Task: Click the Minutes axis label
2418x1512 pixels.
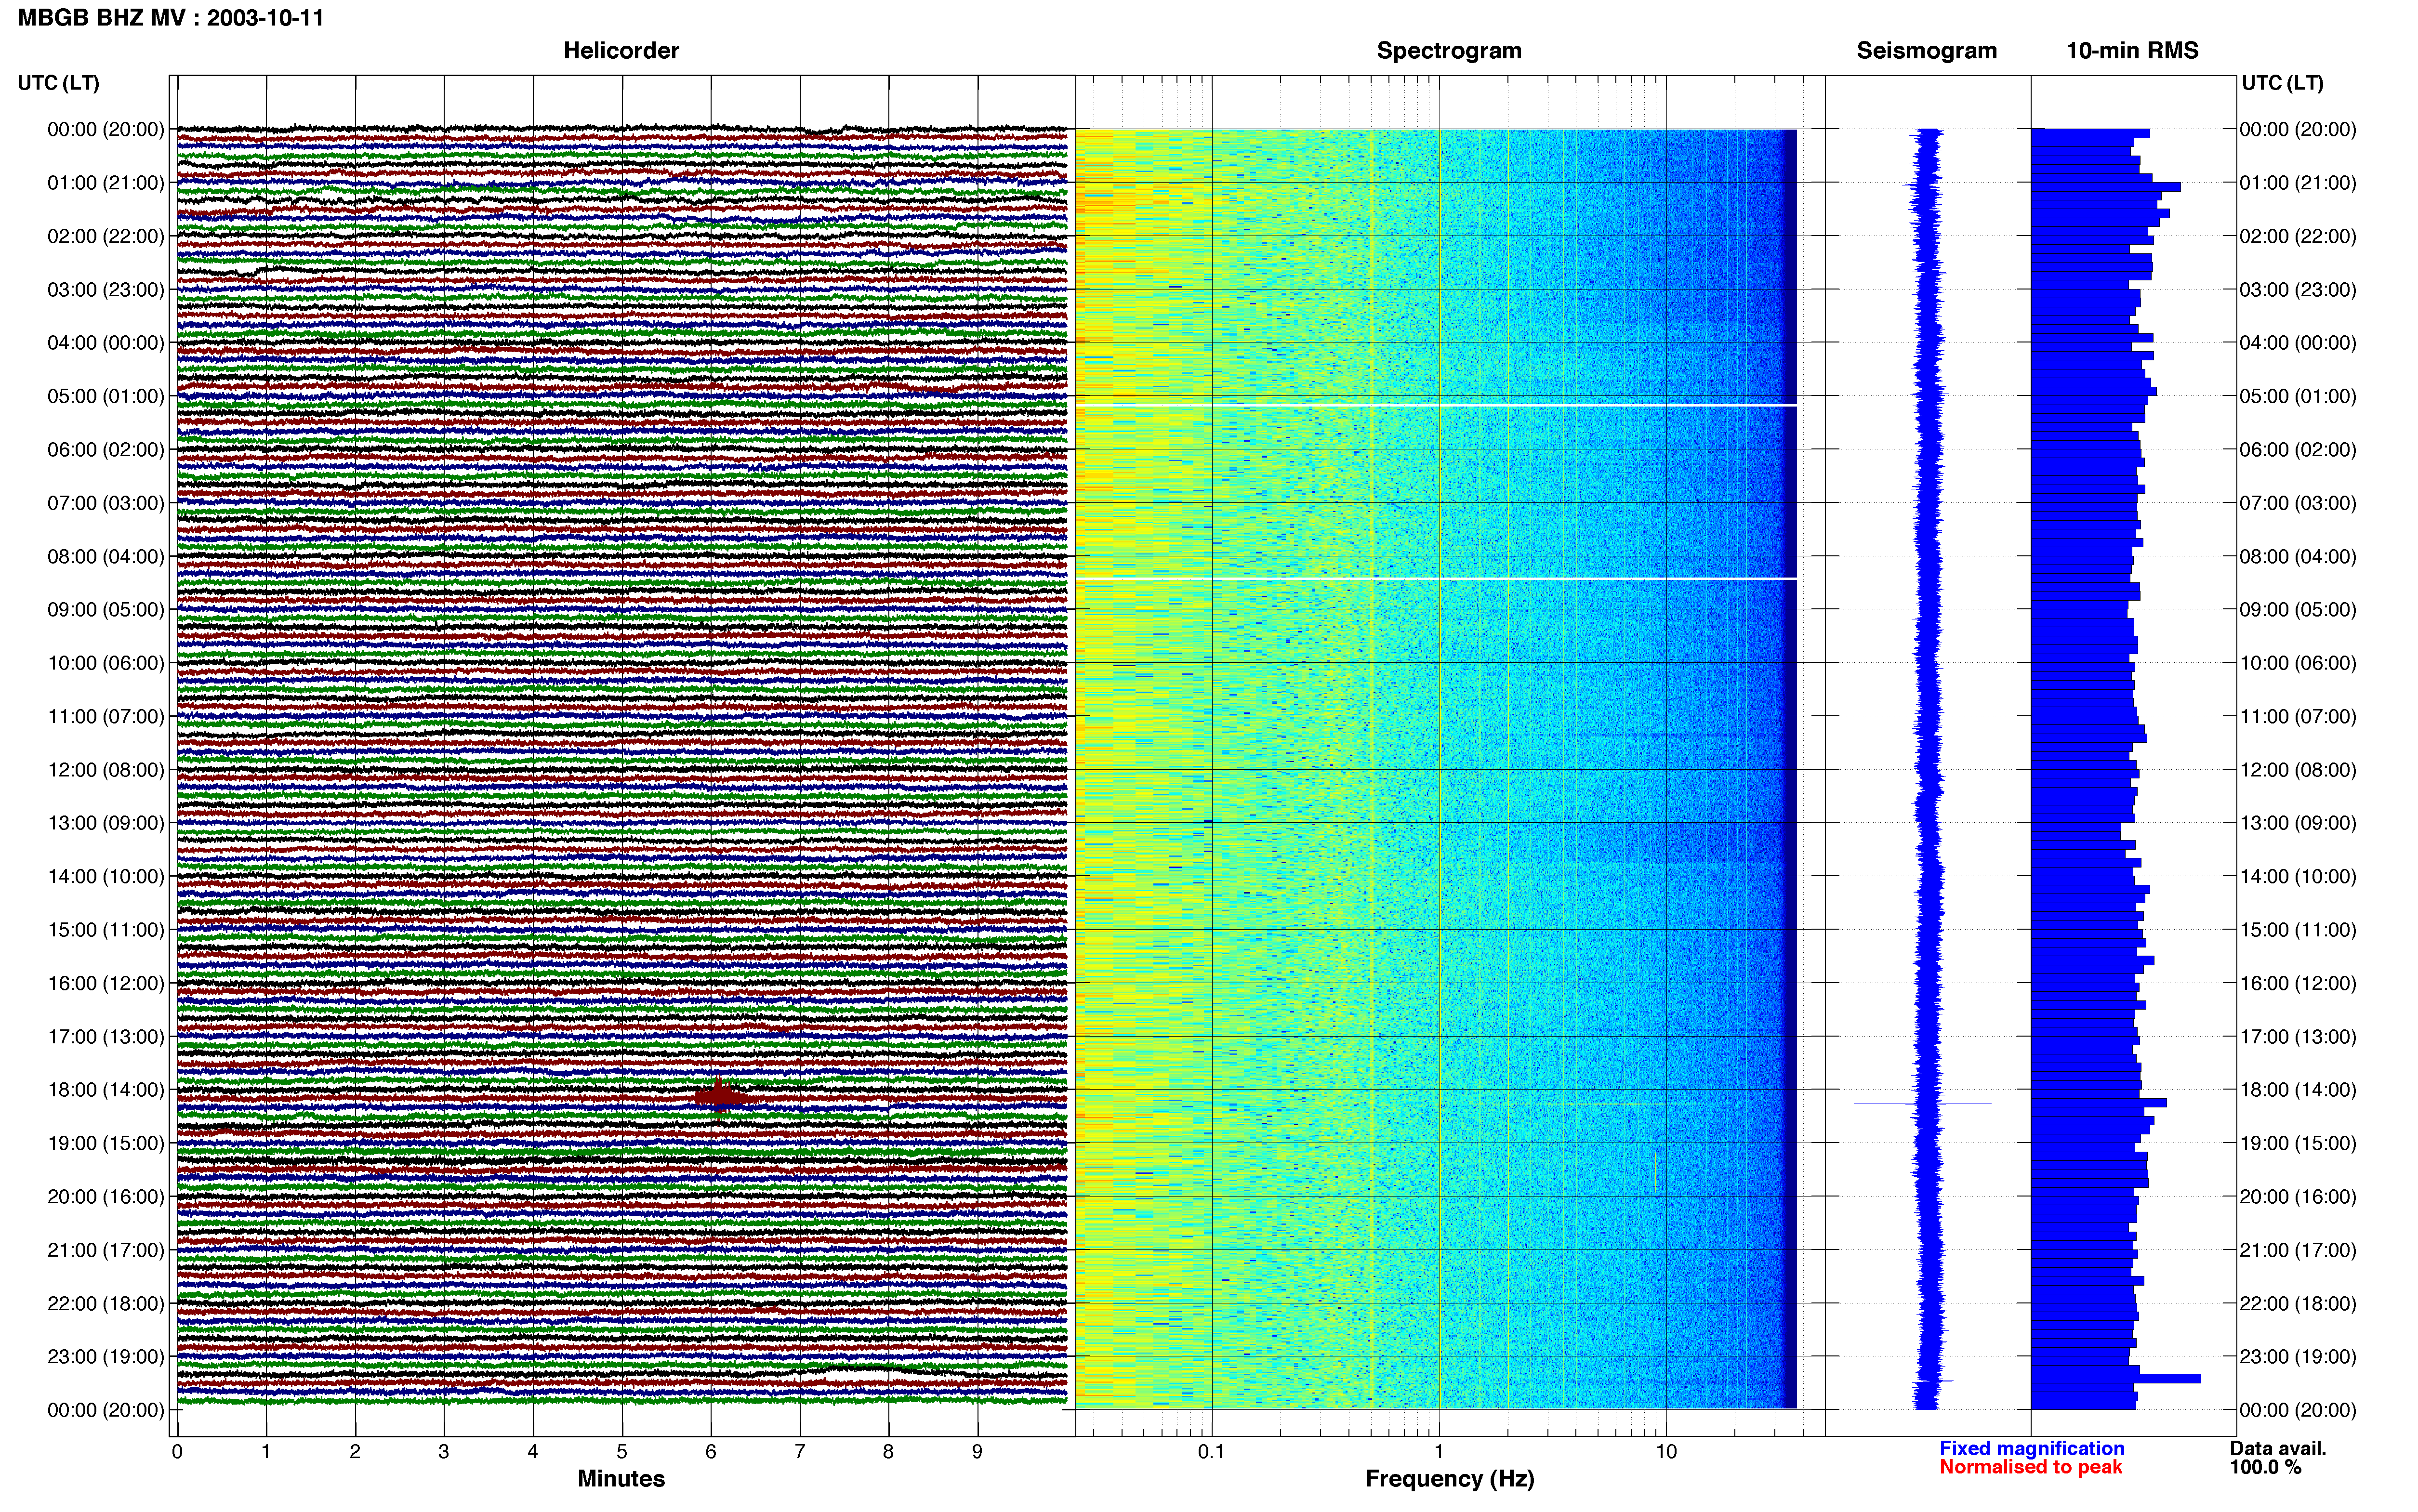Action: 621,1479
